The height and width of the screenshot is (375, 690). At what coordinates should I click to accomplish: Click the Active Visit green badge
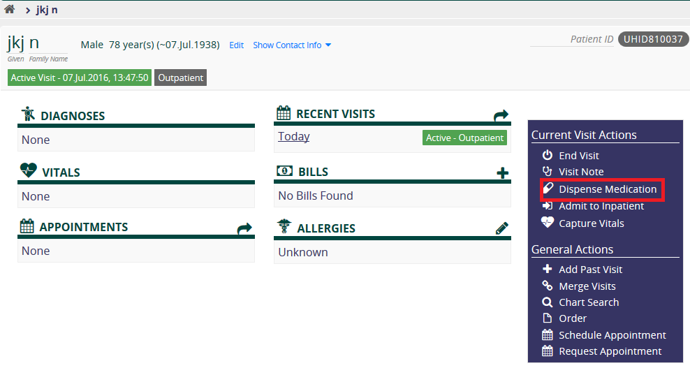[x=80, y=78]
